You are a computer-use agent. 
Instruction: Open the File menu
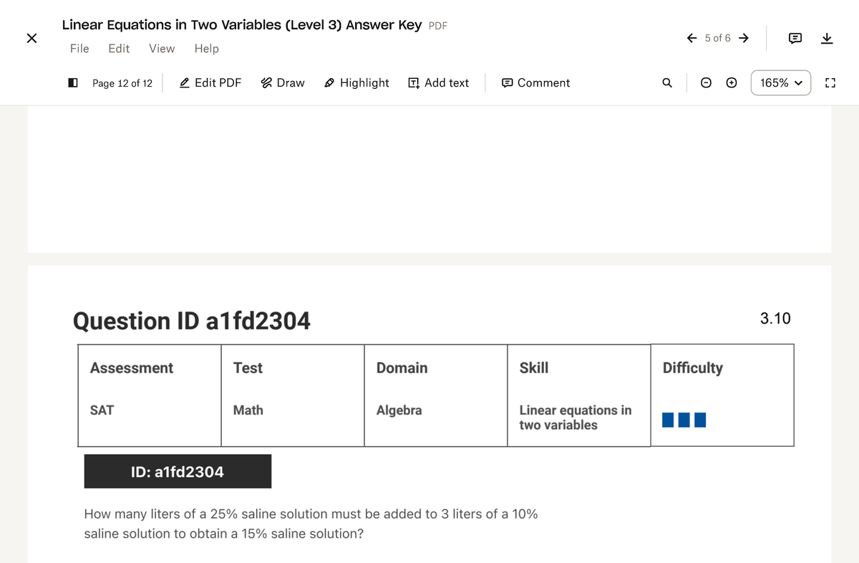[x=79, y=49]
